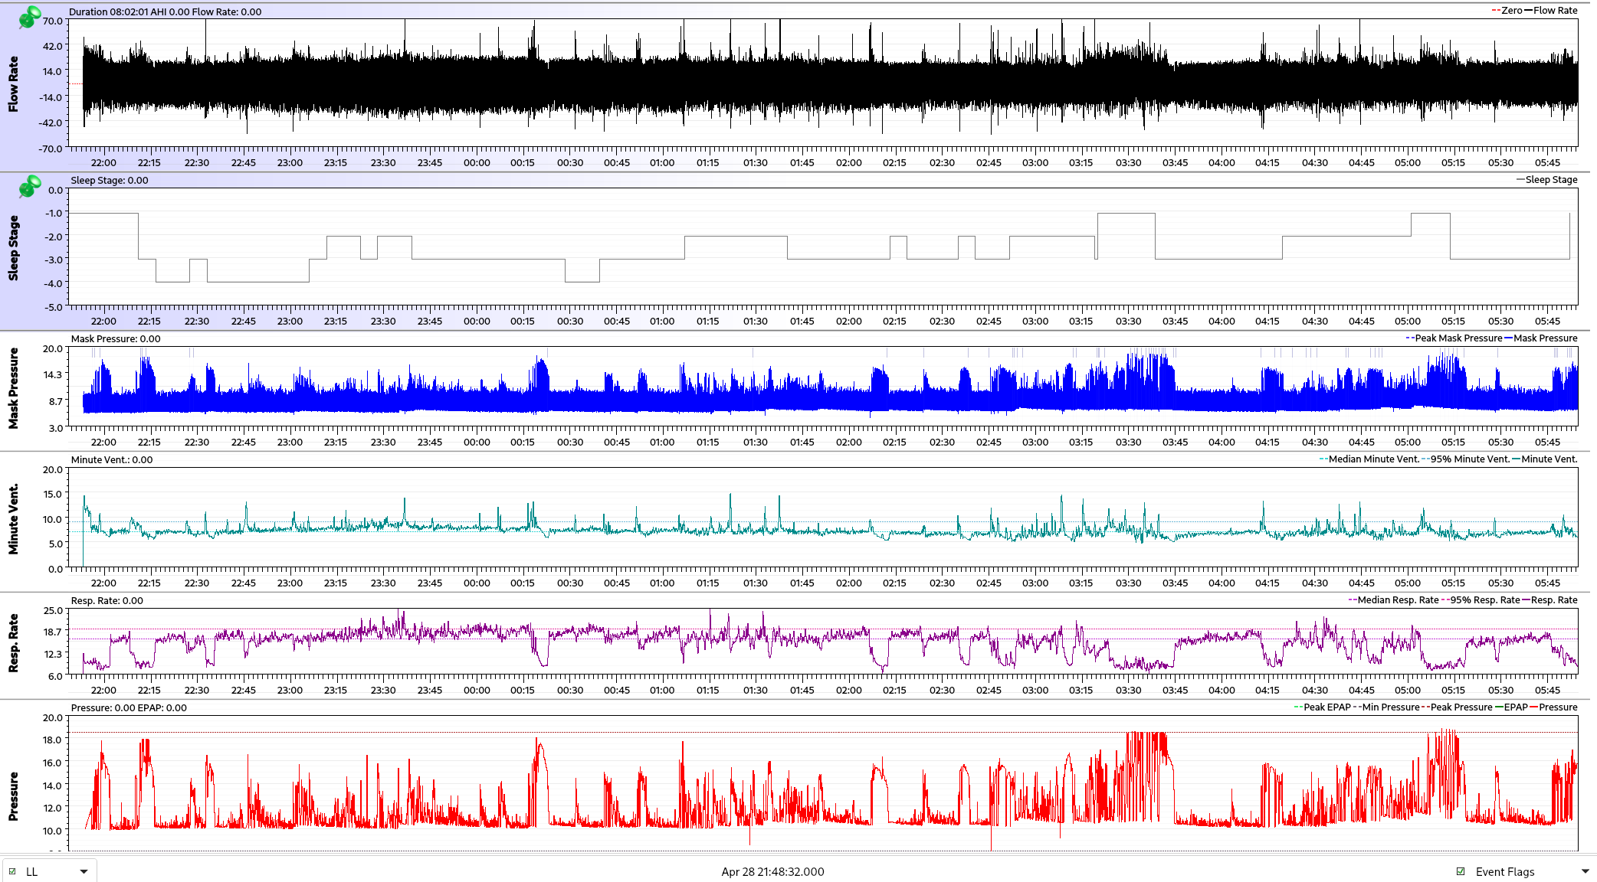Click the vertical Mask Pressure graph title
Image resolution: width=1597 pixels, height=882 pixels.
pos(13,388)
